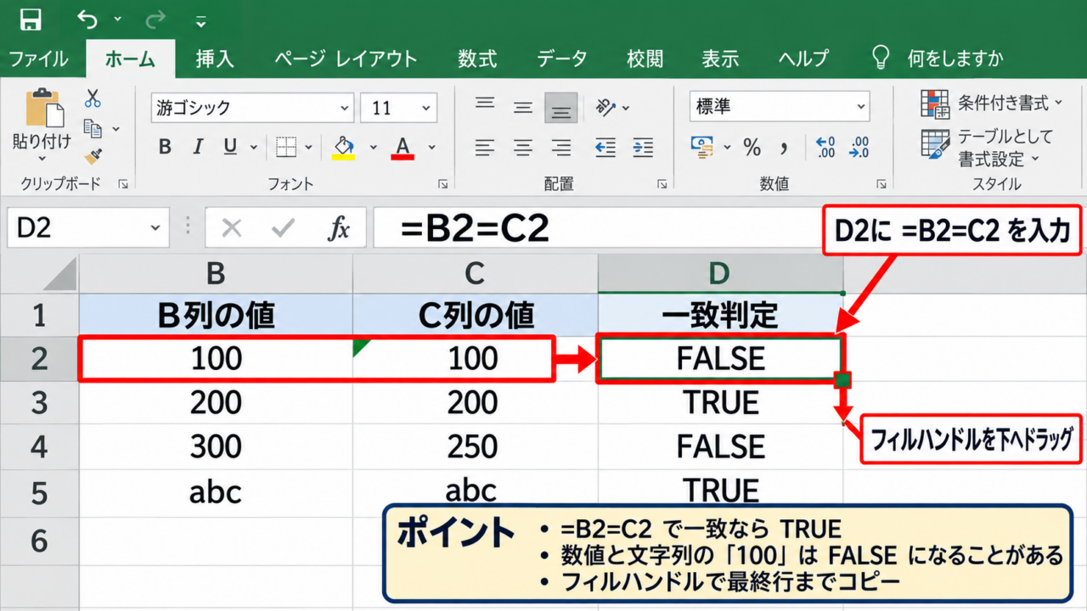This screenshot has height=611, width=1087.
Task: Click the Bottom Align icon
Action: [x=561, y=109]
